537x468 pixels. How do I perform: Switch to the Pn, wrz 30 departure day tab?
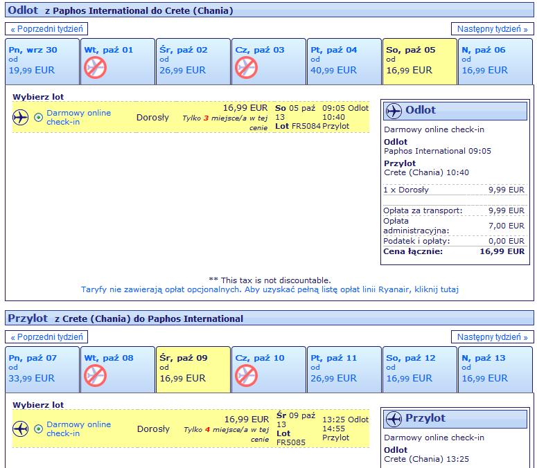coord(42,62)
